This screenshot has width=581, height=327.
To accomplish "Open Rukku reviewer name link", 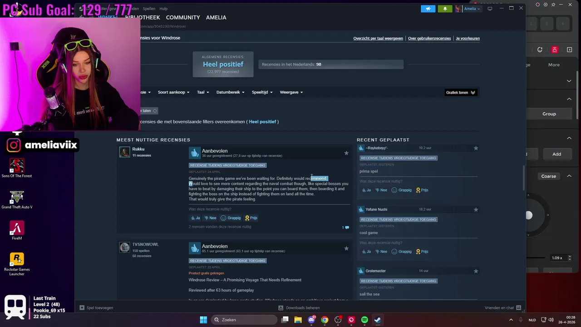I will pyautogui.click(x=138, y=149).
